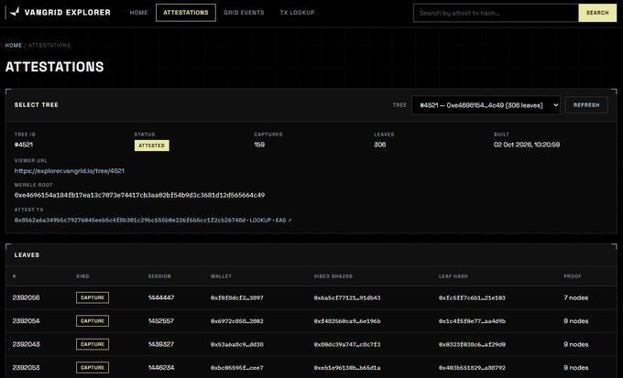
Task: Click wallet 0x6972c858…2802
Action: pyautogui.click(x=236, y=321)
